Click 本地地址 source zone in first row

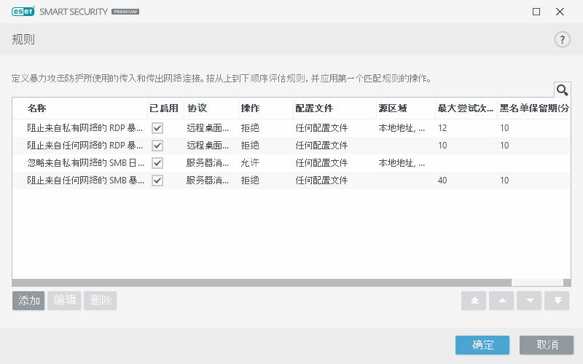coord(402,128)
